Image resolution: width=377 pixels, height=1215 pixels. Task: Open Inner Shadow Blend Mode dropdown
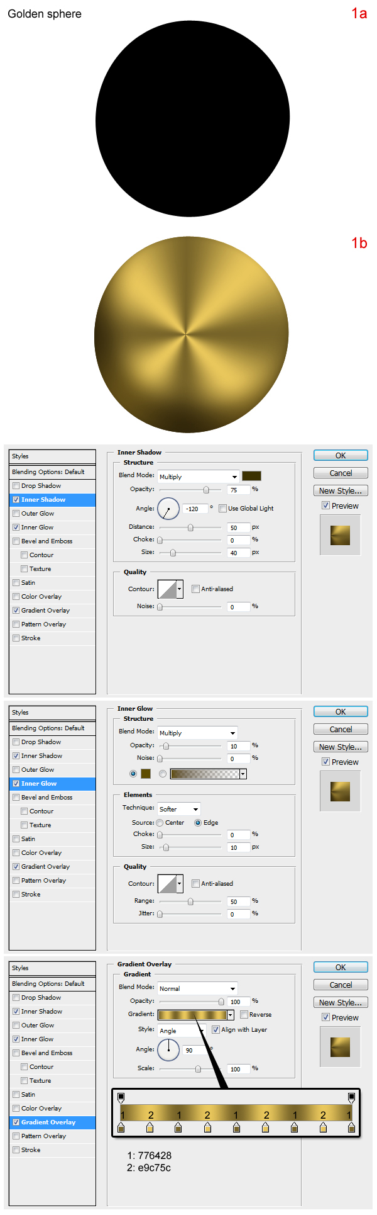click(198, 477)
